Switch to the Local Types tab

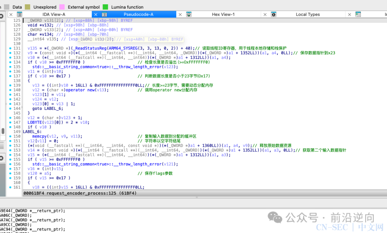coord(308,14)
